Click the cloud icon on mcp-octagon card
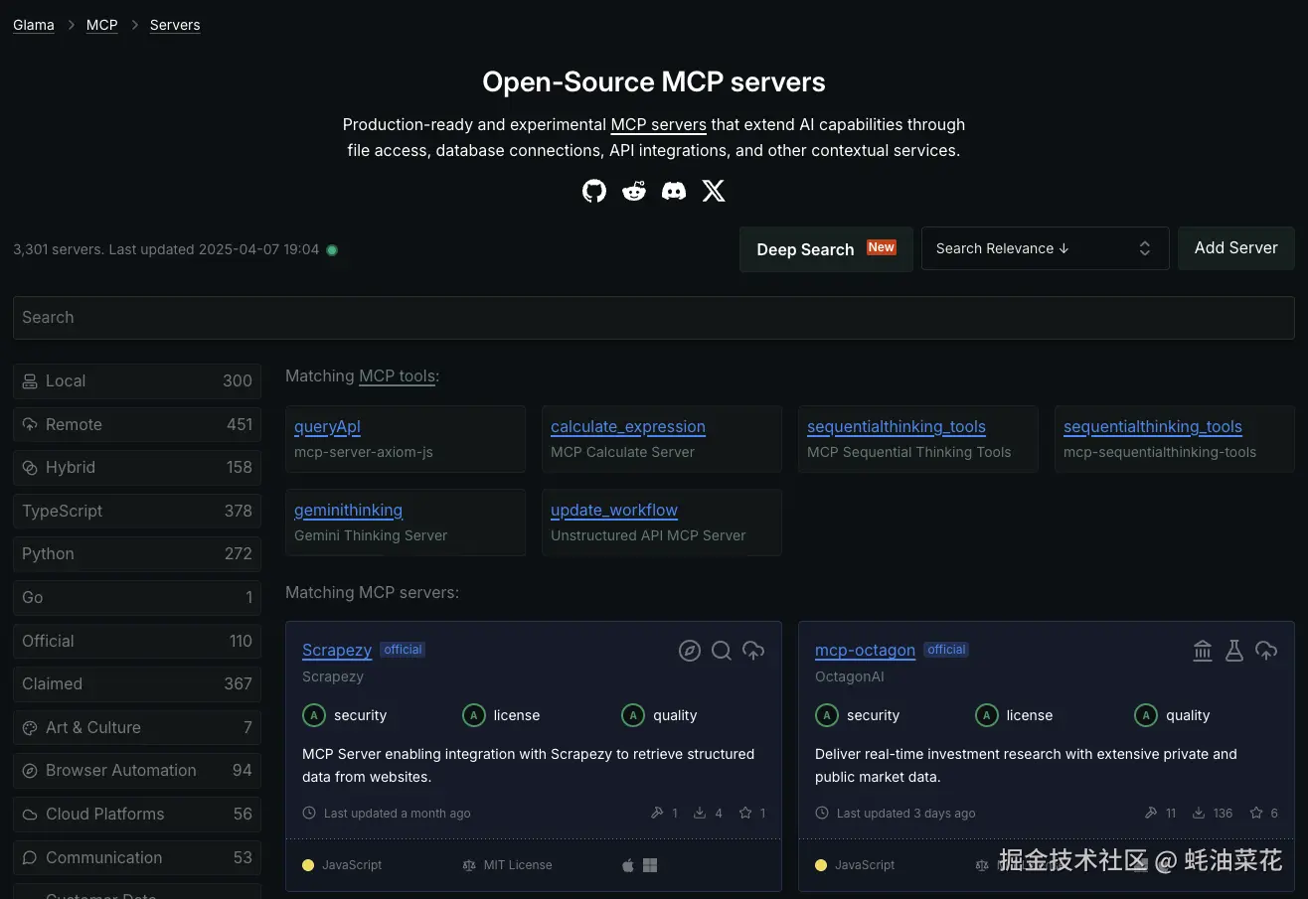Screen dimensions: 1308x899 (1266, 651)
